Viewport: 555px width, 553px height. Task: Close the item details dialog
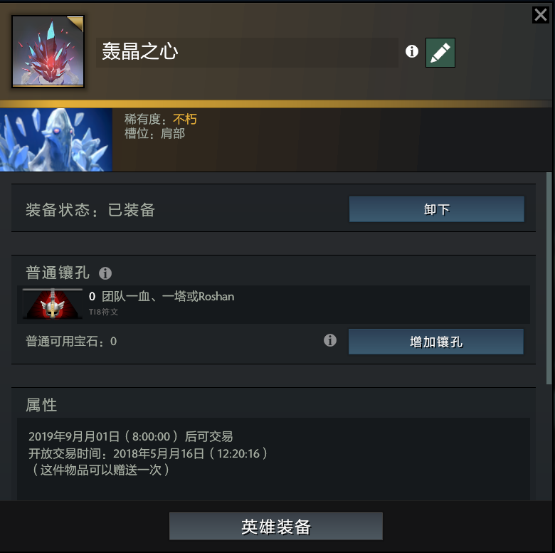tap(541, 15)
